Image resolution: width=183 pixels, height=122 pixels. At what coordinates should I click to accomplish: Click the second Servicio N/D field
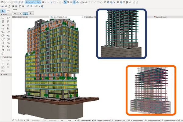pyautogui.click(x=53, y=120)
